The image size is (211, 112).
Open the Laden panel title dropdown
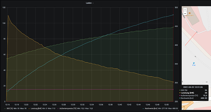point(90,3)
